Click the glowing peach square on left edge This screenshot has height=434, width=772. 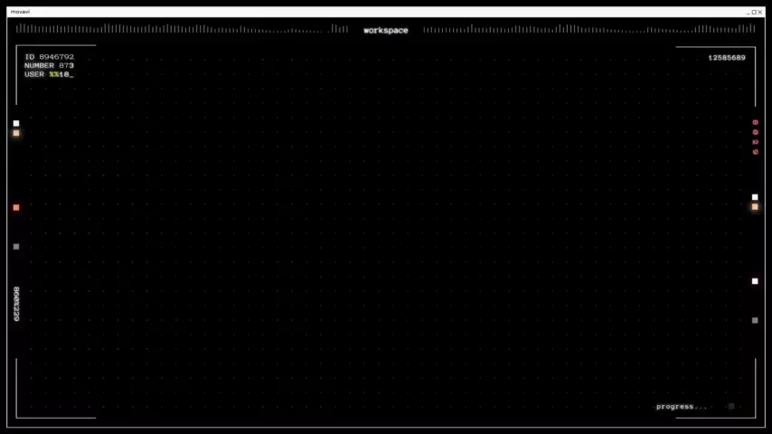coord(15,133)
